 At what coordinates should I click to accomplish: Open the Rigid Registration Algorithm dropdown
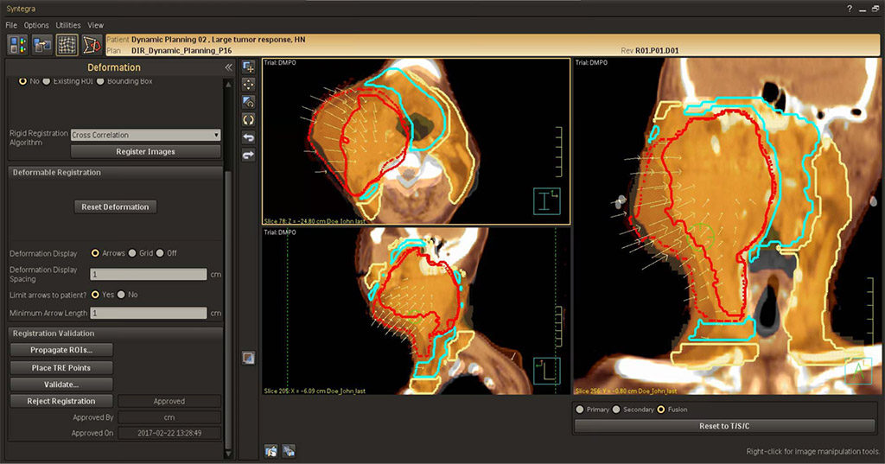(145, 135)
